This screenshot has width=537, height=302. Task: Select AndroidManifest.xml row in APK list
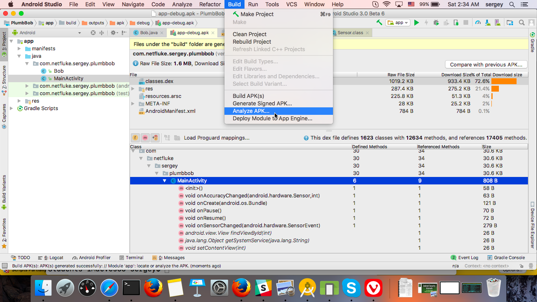coord(328,111)
